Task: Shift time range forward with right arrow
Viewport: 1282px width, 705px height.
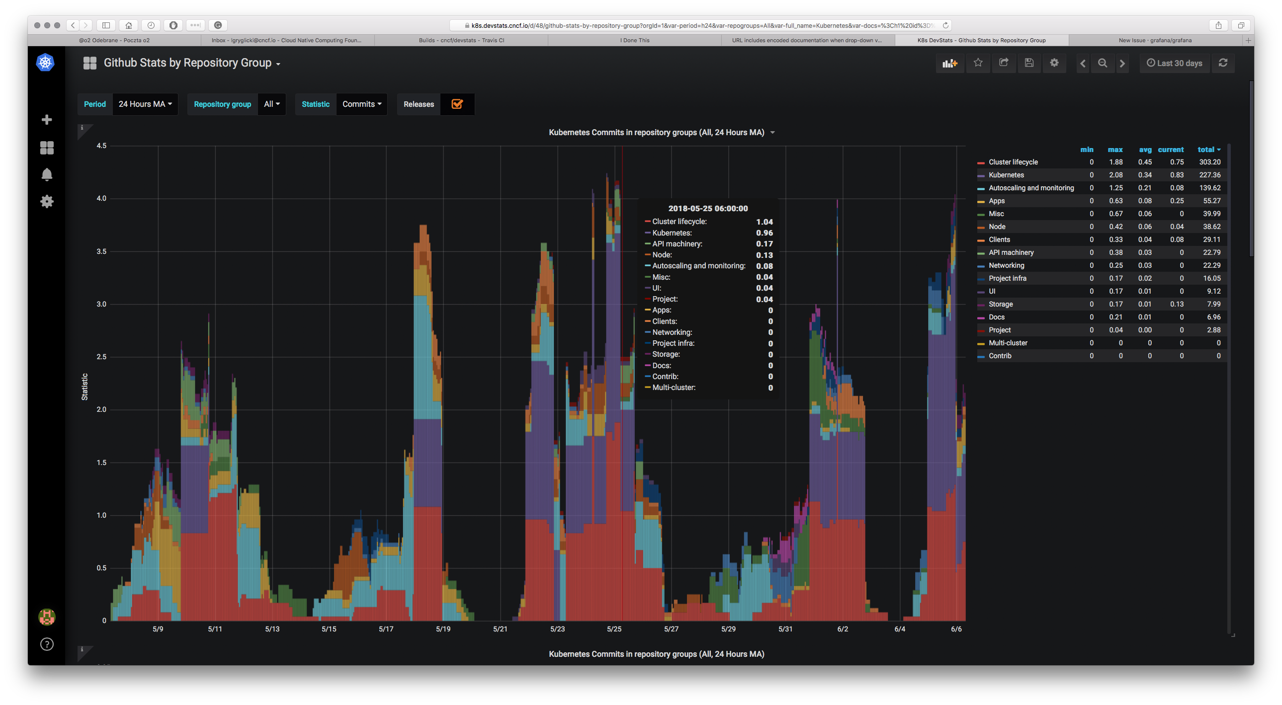Action: 1122,64
